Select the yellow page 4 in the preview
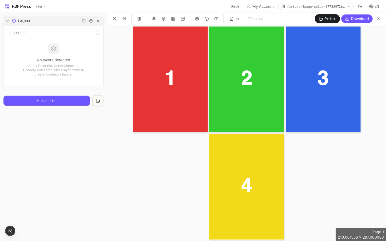This screenshot has width=386, height=241. pos(247,186)
